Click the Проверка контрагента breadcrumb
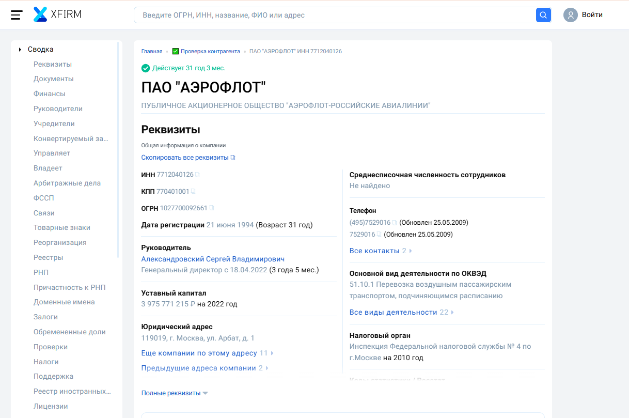 coord(210,52)
